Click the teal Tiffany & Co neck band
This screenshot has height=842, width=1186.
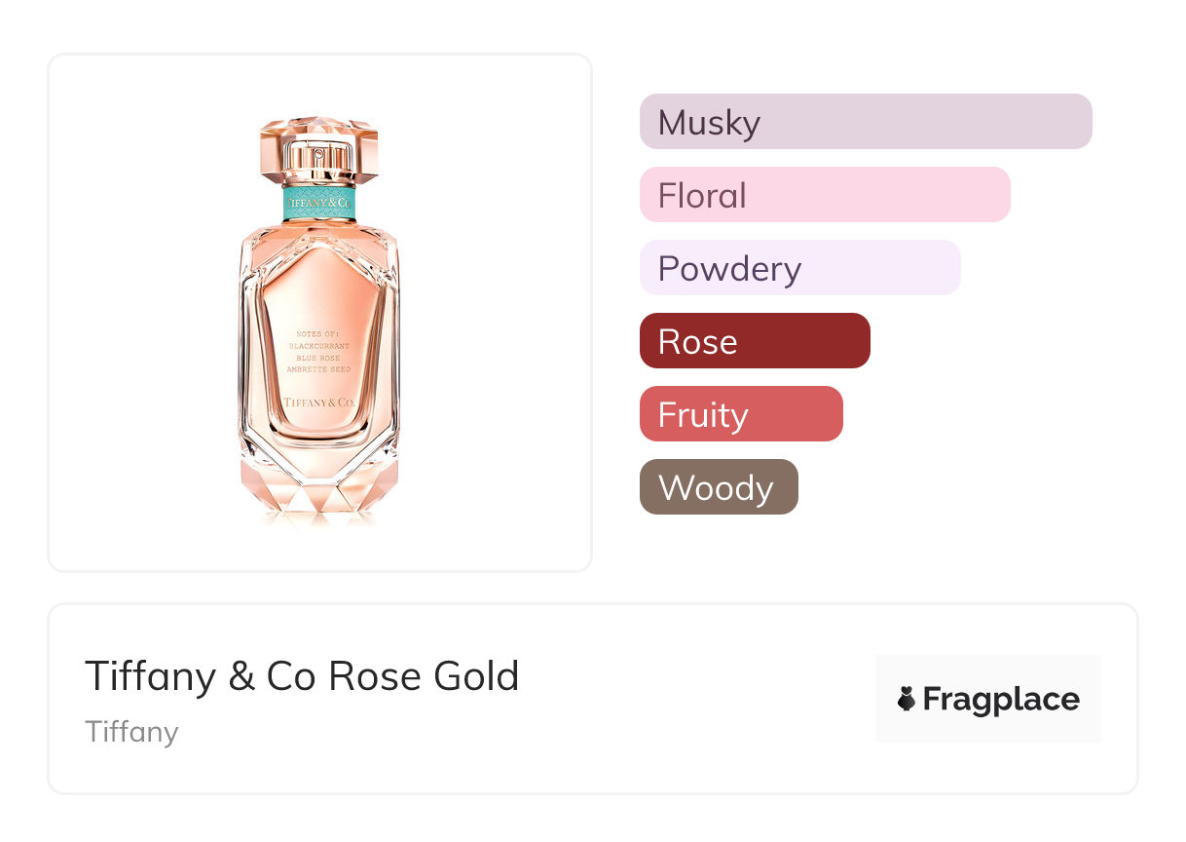click(318, 203)
